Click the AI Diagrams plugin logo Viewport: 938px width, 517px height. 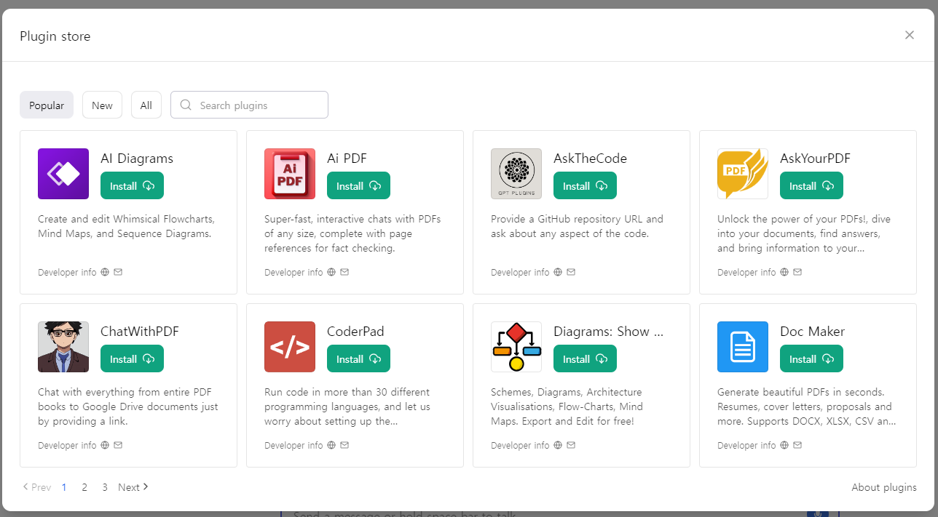tap(63, 174)
